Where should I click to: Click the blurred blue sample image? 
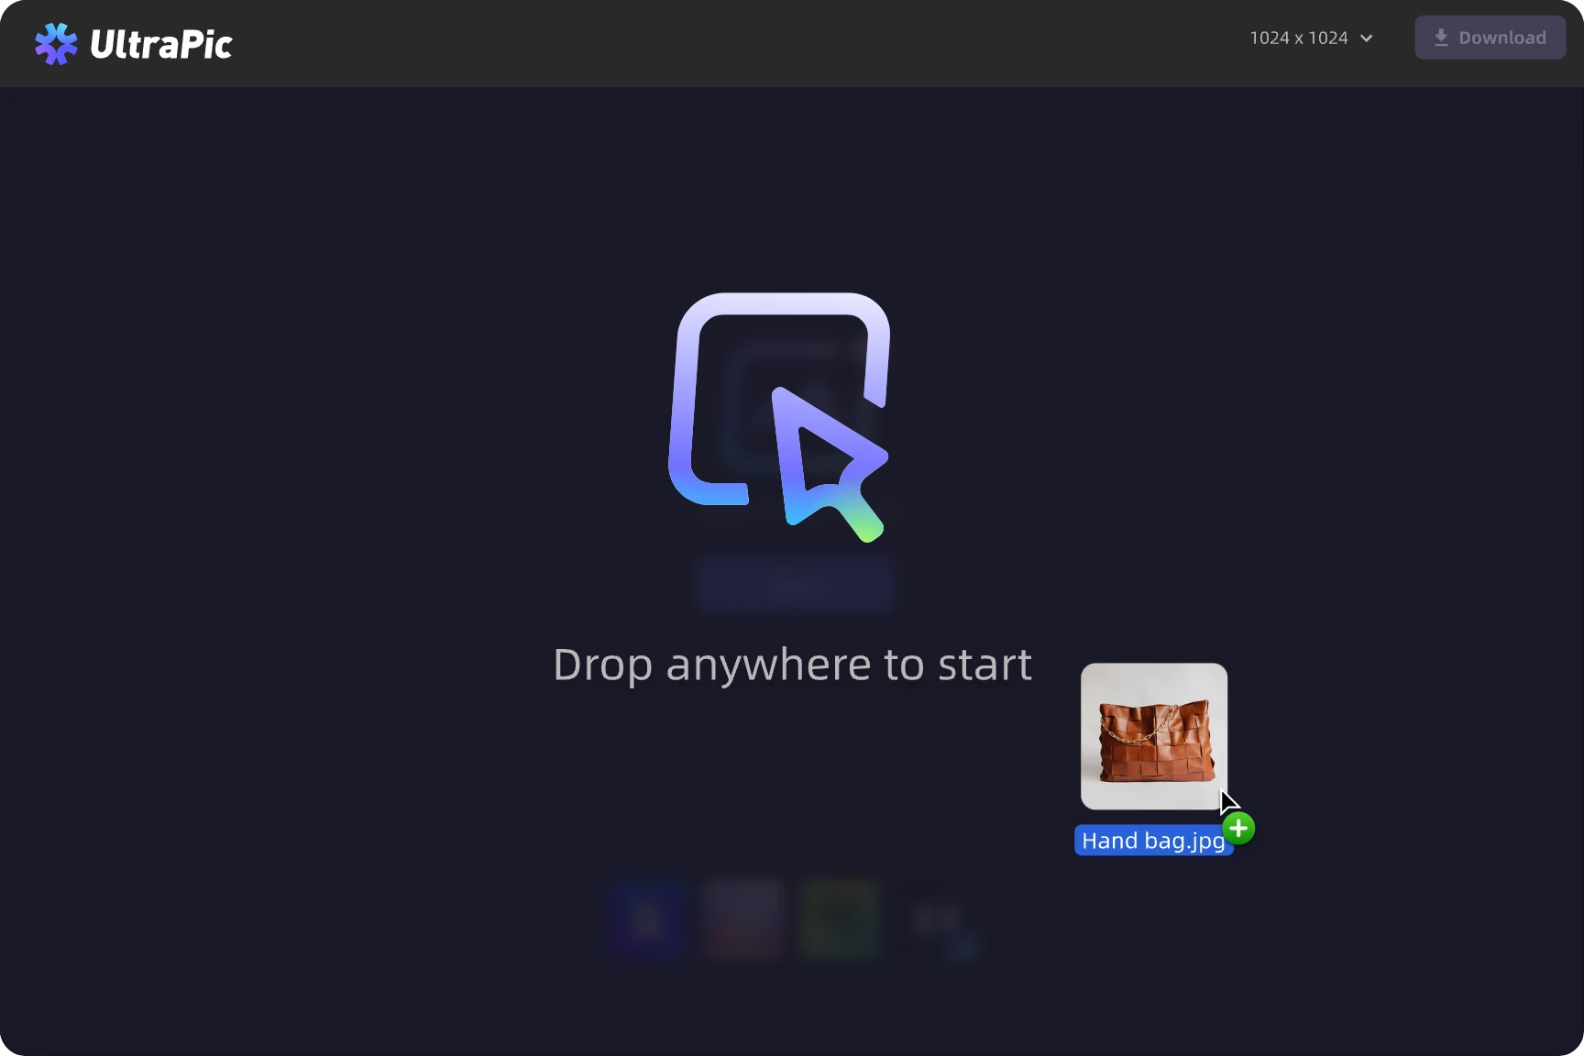(x=647, y=919)
